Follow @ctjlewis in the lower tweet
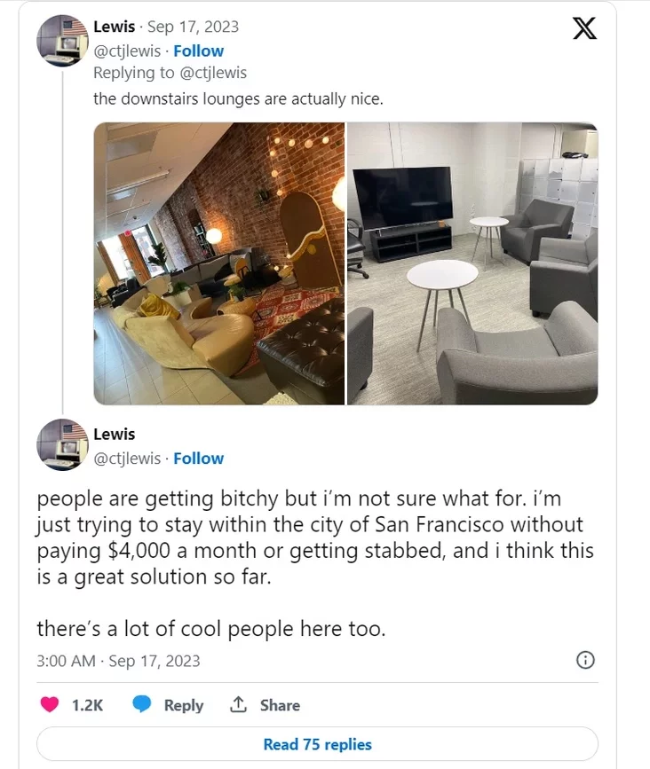The width and height of the screenshot is (650, 769). (x=198, y=458)
